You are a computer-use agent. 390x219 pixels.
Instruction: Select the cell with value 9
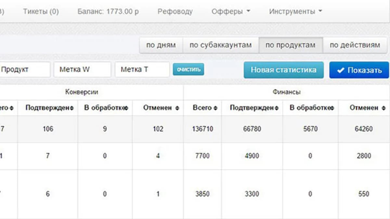105,129
